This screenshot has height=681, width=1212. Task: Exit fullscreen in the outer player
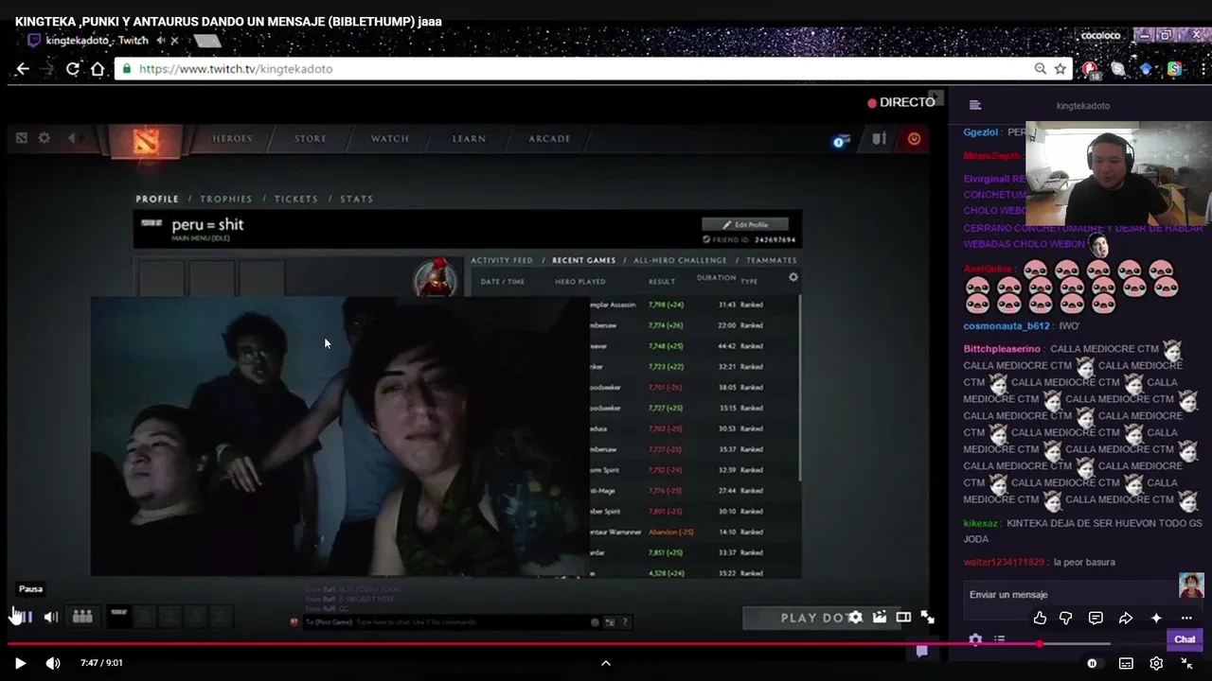pos(1186,663)
